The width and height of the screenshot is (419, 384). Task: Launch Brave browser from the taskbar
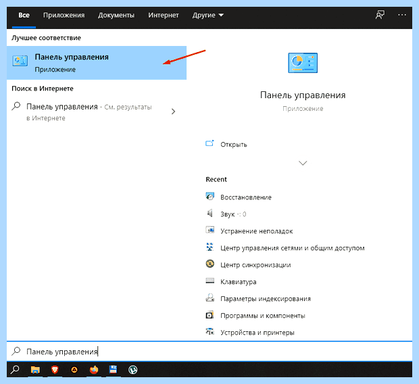[55, 370]
